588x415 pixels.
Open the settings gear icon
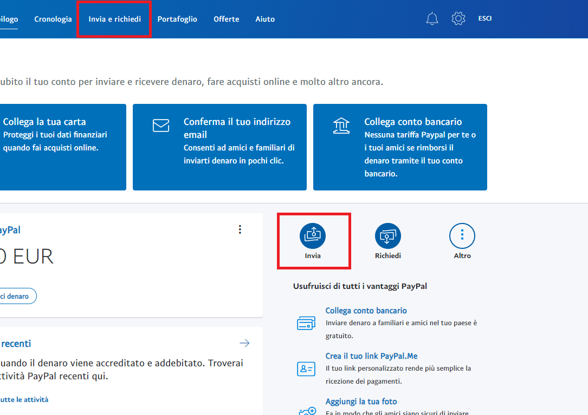tap(458, 18)
